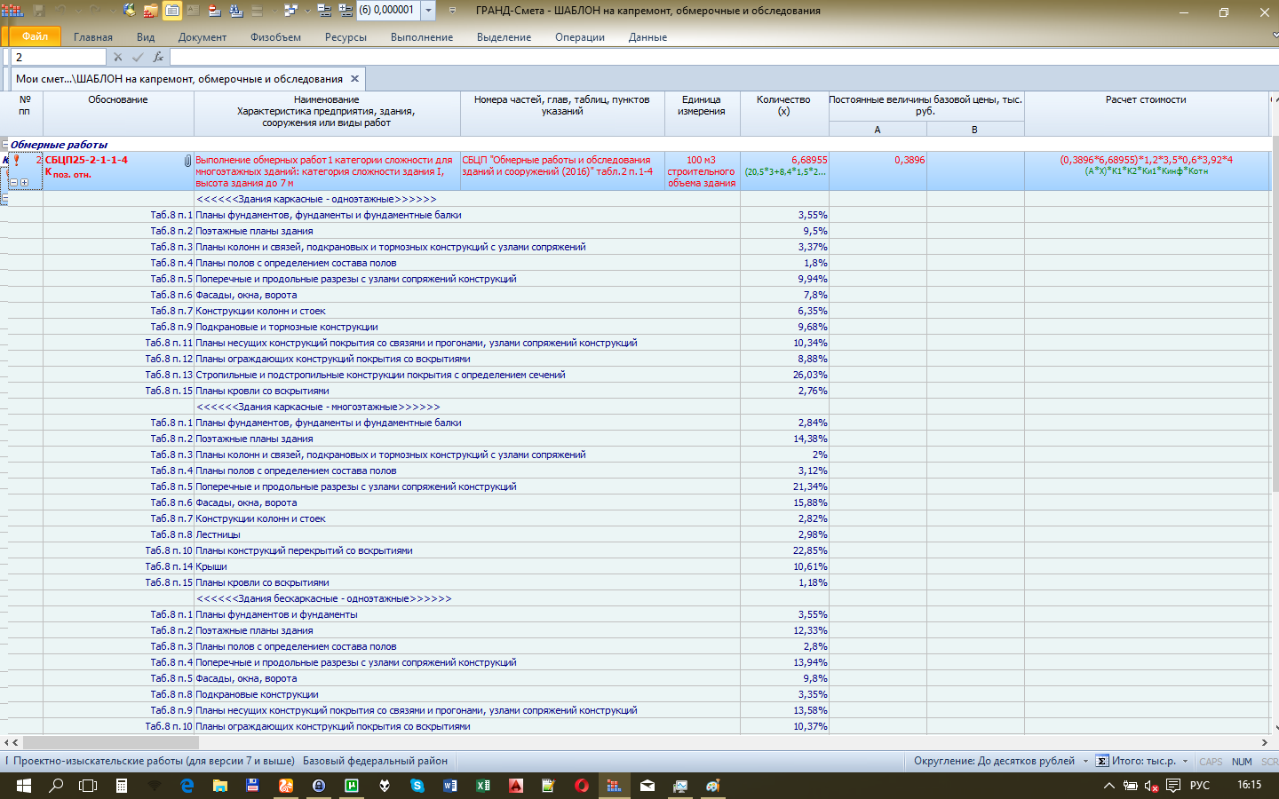This screenshot has width=1279, height=799.
Task: Open the Округление rounding dropdown in status bar
Action: pyautogui.click(x=1085, y=761)
